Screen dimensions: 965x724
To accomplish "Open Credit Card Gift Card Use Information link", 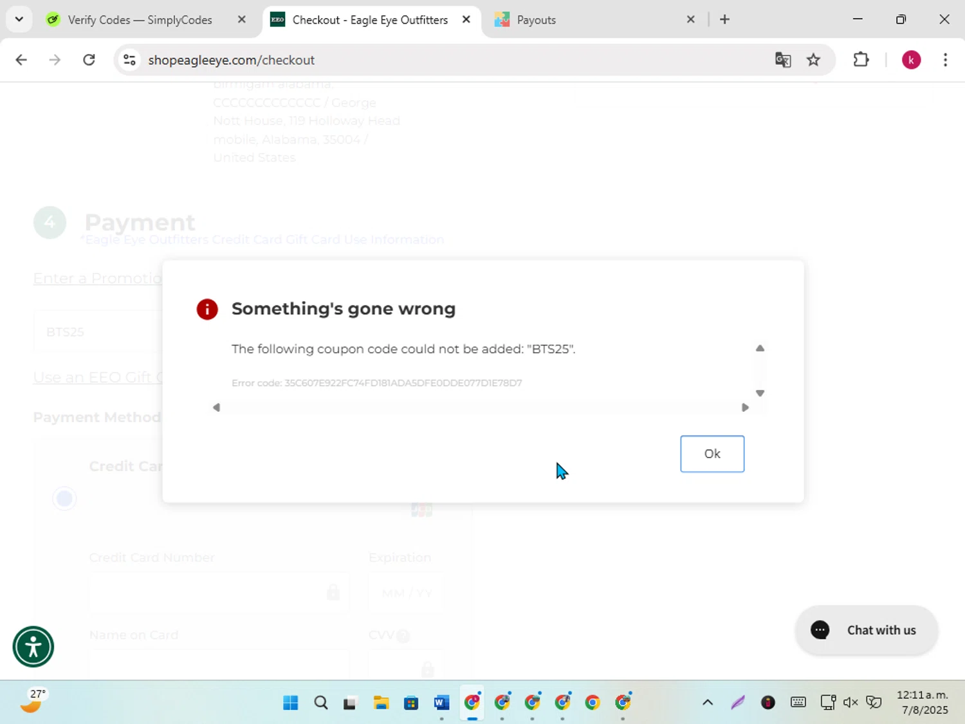I will tap(264, 239).
